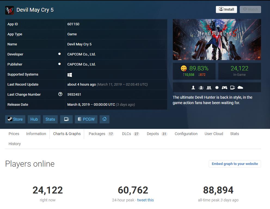Click the single-player category icon
This screenshot has width=270, height=209.
193,88
